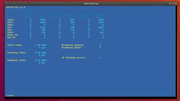Click the 'iptraf-ng 1.1.4' version header
This screenshot has height=101, width=180.
point(15,7)
